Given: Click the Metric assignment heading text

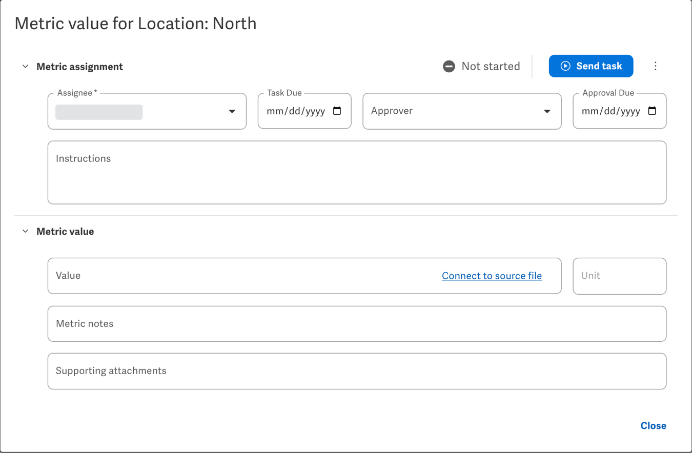Looking at the screenshot, I should (79, 67).
